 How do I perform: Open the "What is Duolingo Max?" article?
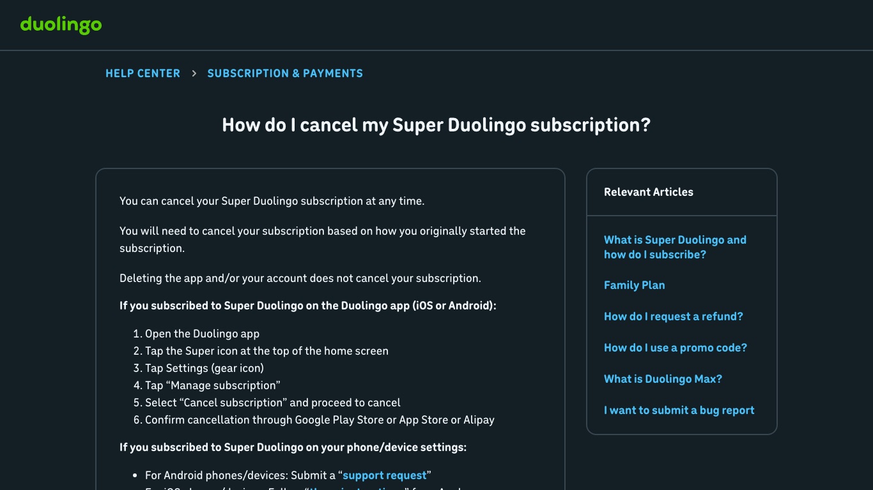click(x=663, y=379)
